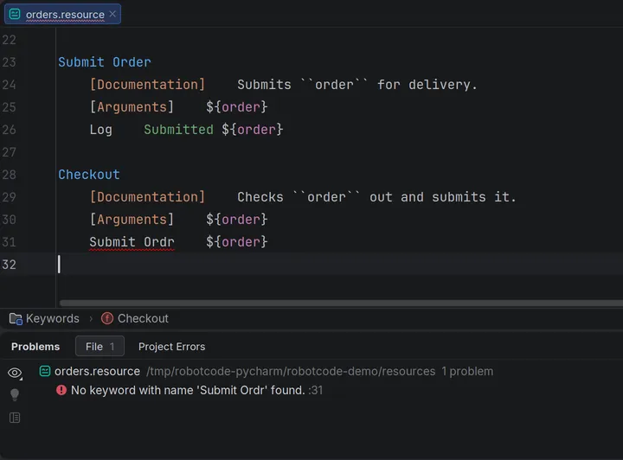Image resolution: width=623 pixels, height=460 pixels.
Task: Click the red error icon in Problems
Action: [61, 390]
